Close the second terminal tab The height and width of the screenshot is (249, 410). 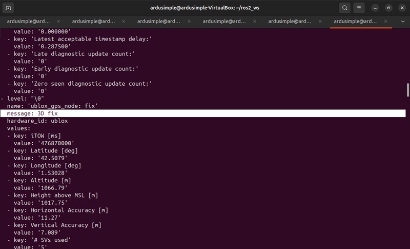(124, 22)
